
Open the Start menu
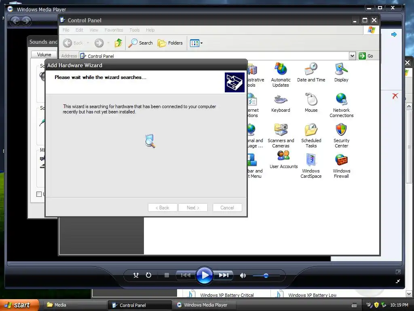click(x=19, y=305)
